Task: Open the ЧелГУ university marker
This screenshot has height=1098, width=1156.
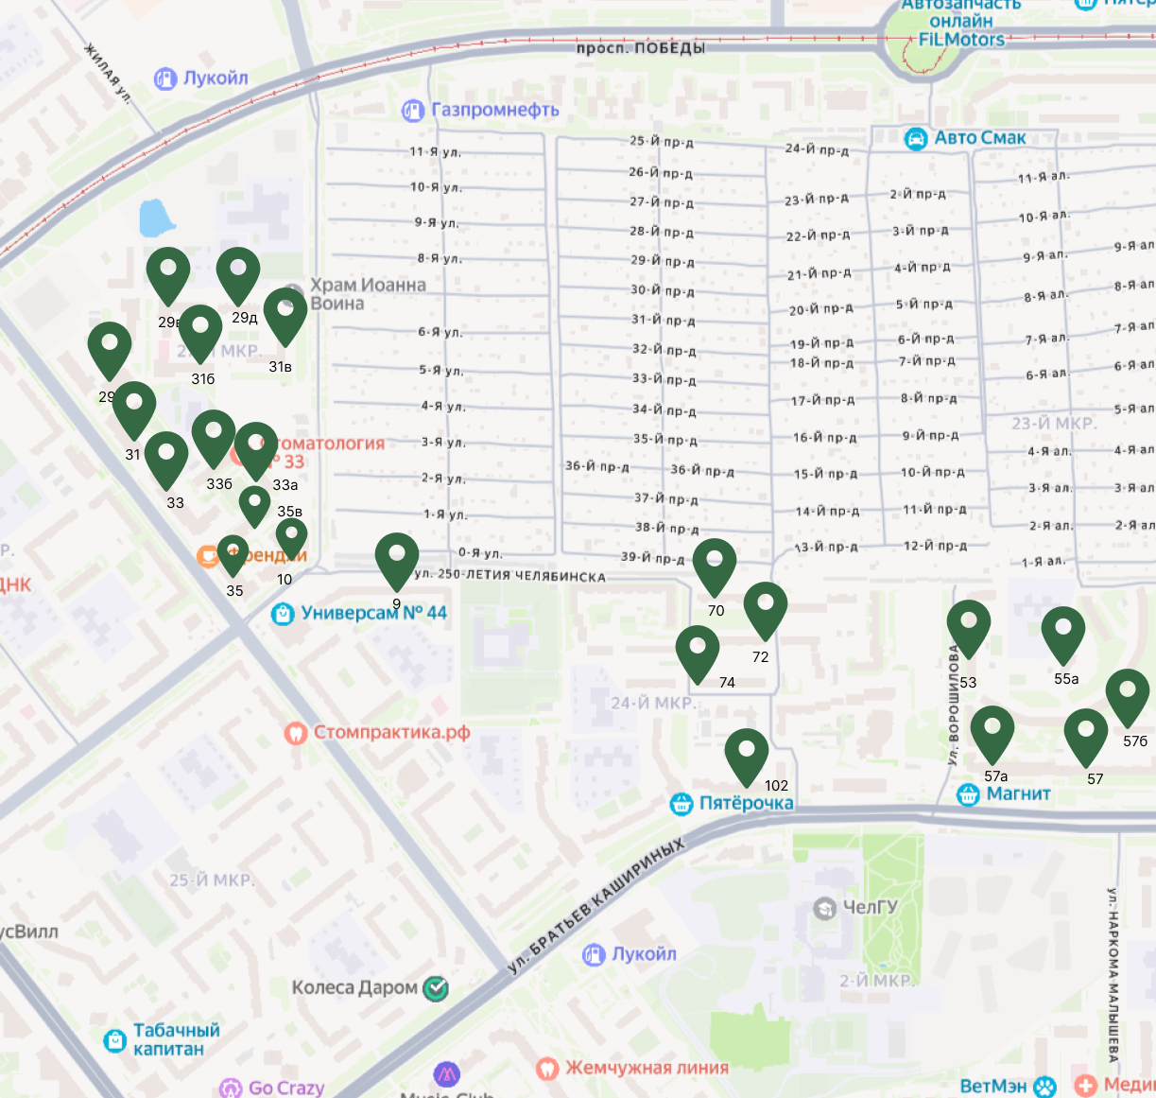Action: tap(825, 908)
